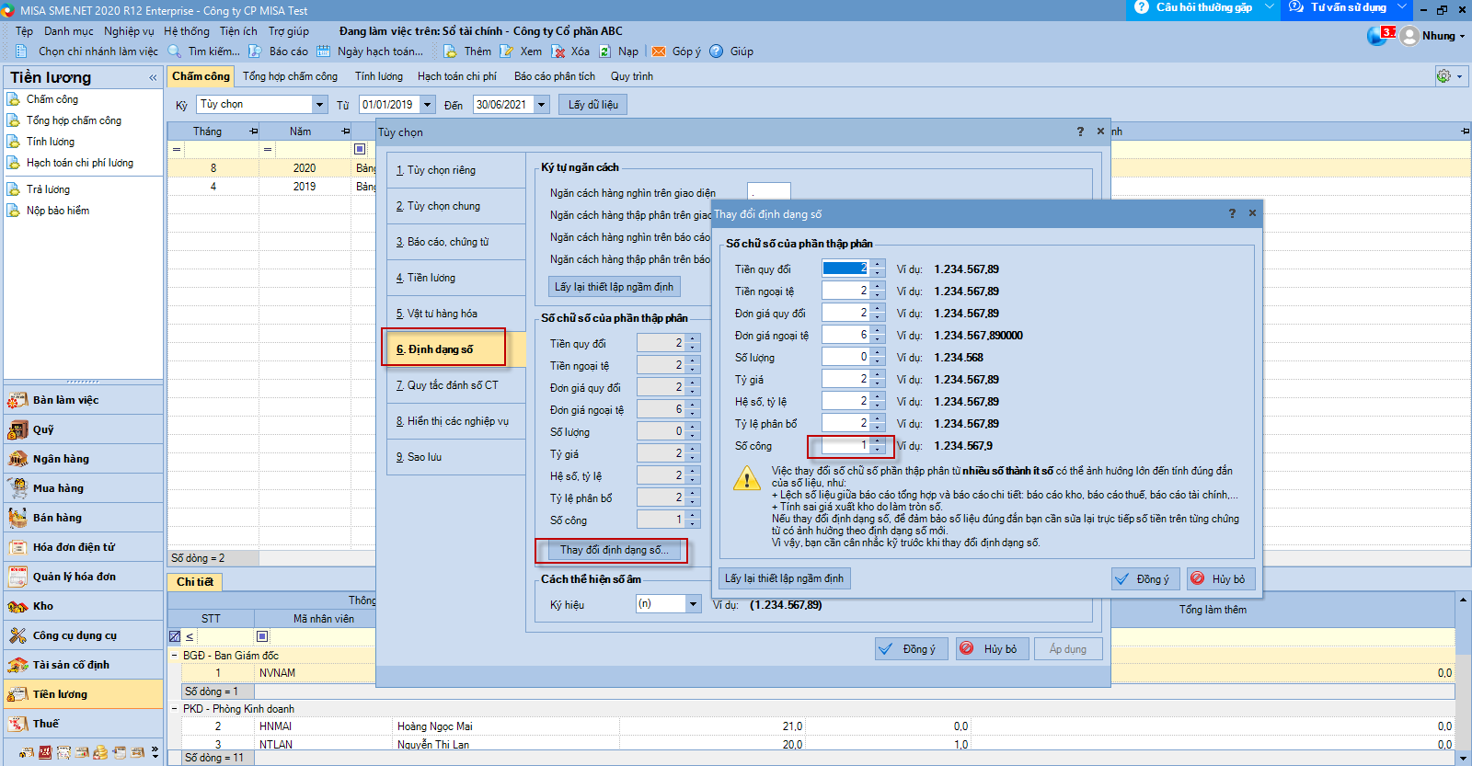Click the Chi tiết tab label
The height and width of the screenshot is (766, 1472).
194,582
